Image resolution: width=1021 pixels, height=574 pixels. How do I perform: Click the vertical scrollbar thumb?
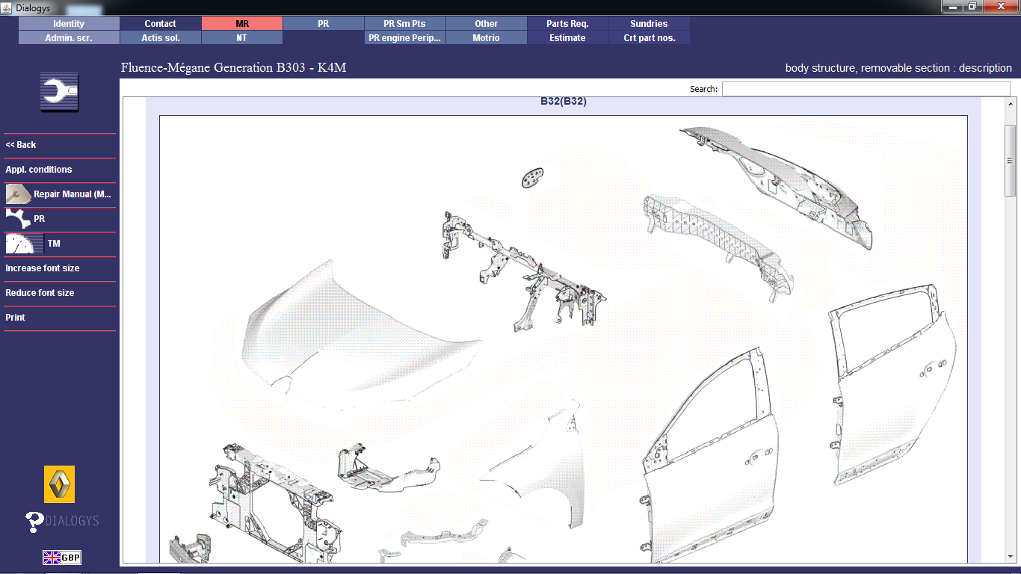click(x=1011, y=161)
